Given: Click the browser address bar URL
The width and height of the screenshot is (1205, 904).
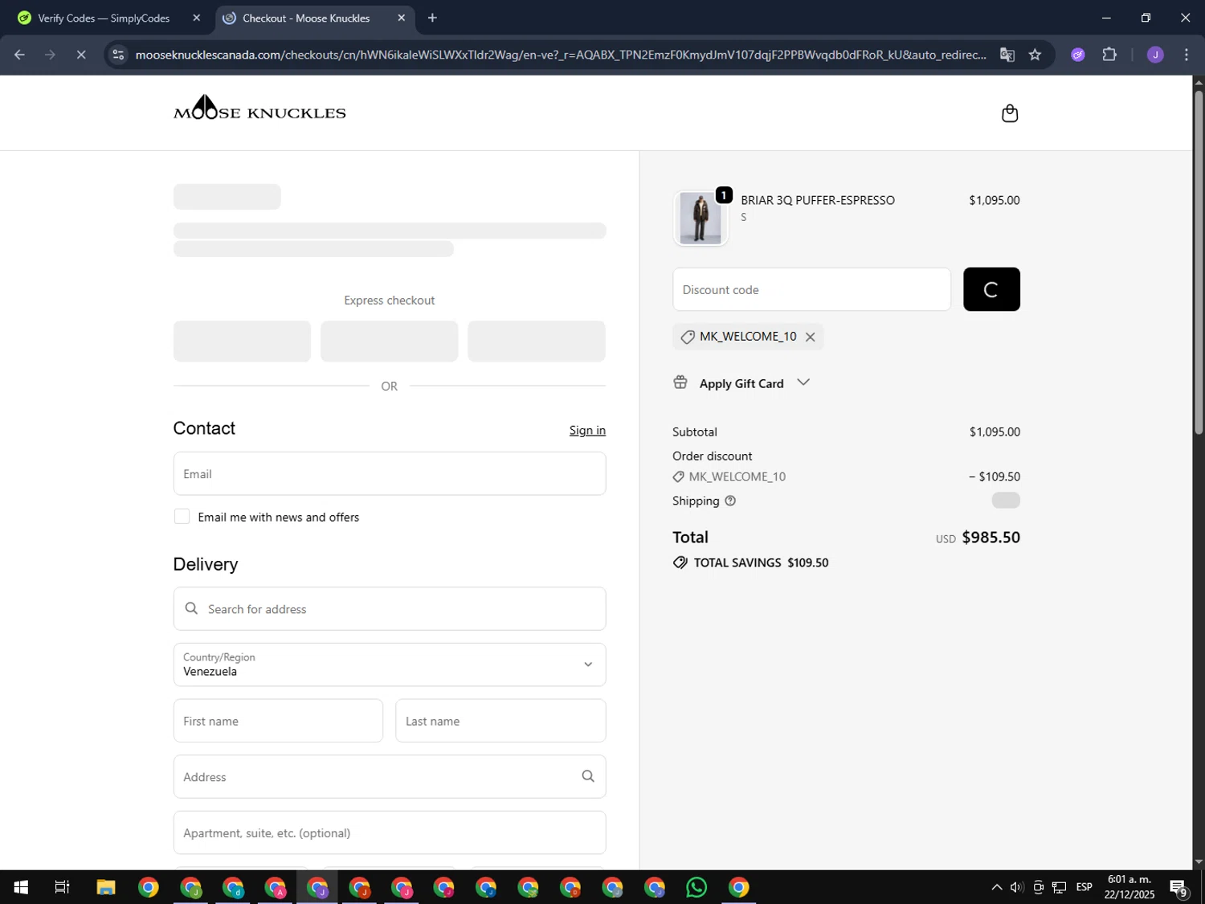Looking at the screenshot, I should click(561, 55).
